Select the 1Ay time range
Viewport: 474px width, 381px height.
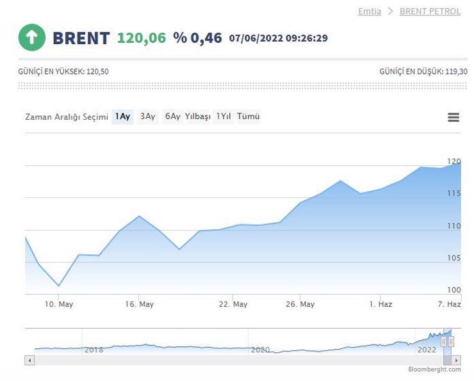[x=122, y=117]
